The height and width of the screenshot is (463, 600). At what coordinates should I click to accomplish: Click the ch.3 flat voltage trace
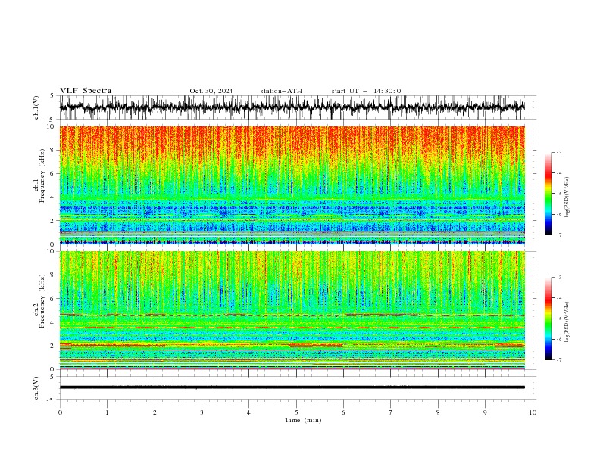(292, 387)
